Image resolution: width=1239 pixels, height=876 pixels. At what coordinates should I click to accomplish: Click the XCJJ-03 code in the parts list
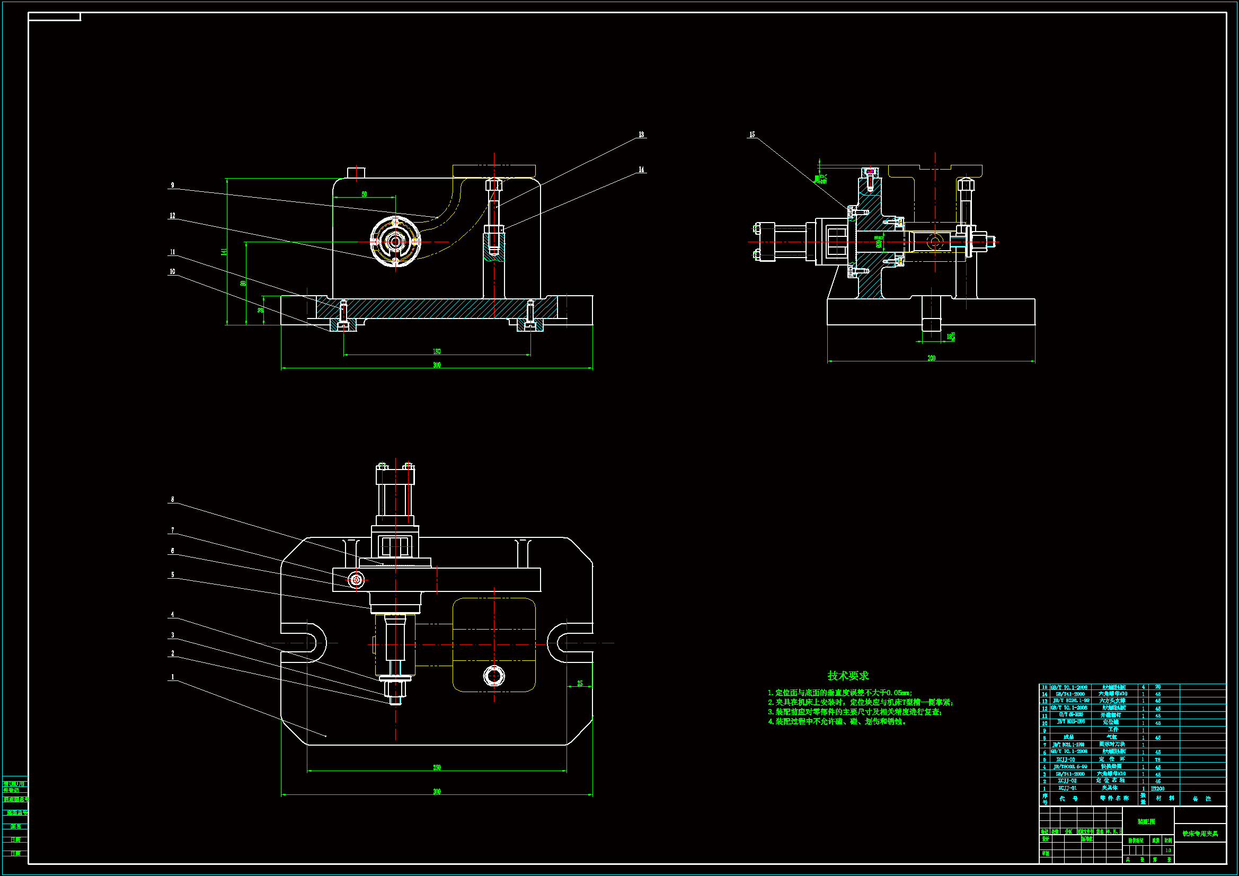coord(1066,759)
